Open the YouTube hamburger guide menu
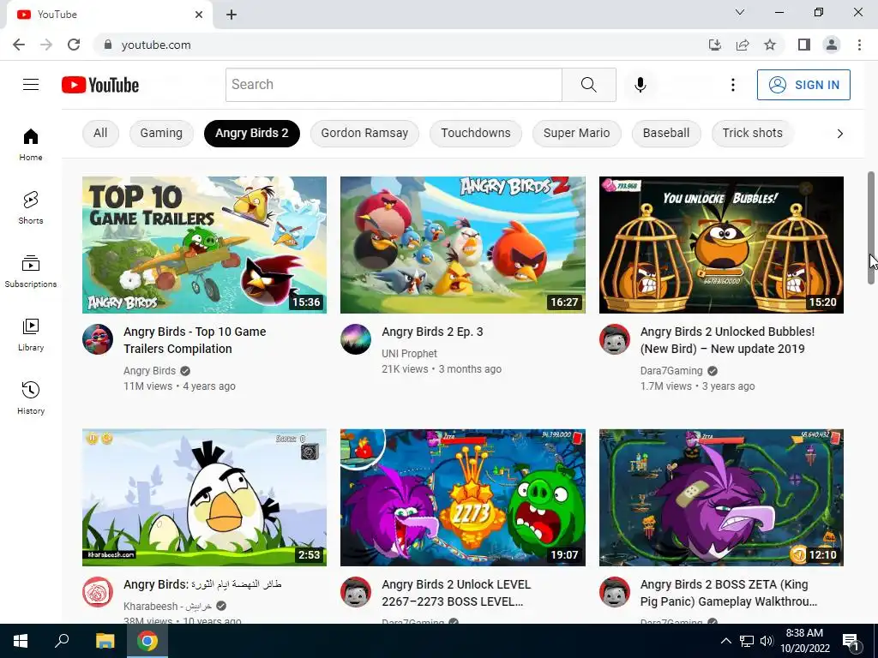This screenshot has width=878, height=658. click(31, 85)
